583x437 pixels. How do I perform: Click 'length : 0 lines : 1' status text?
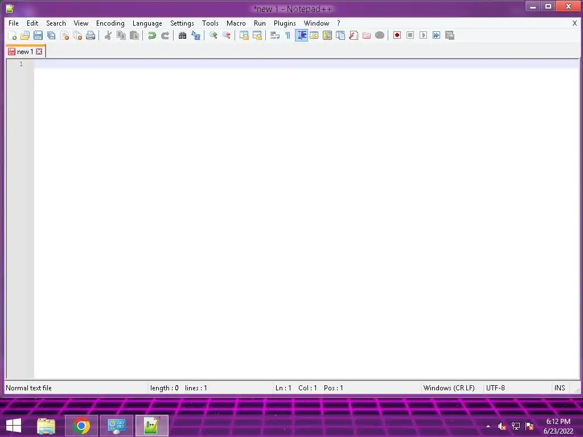pos(178,388)
